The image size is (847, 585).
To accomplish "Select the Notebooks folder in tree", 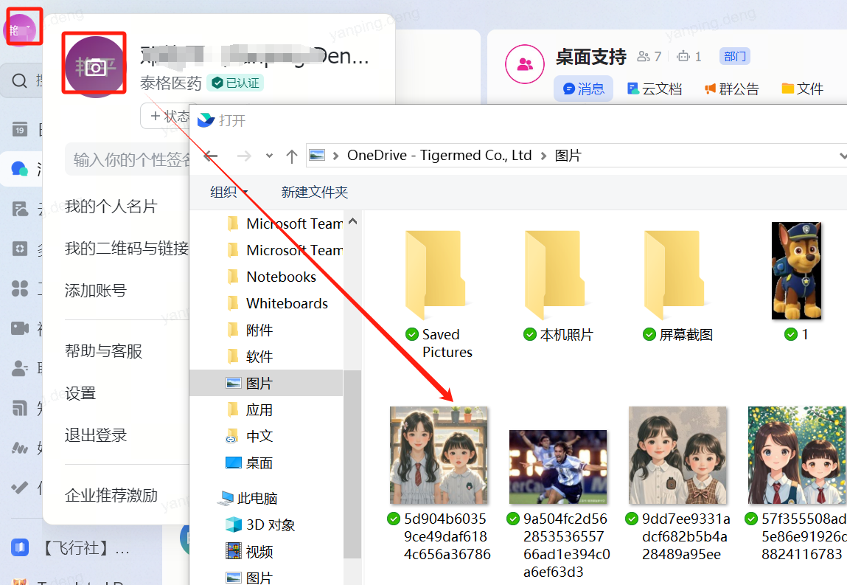I will (x=281, y=277).
